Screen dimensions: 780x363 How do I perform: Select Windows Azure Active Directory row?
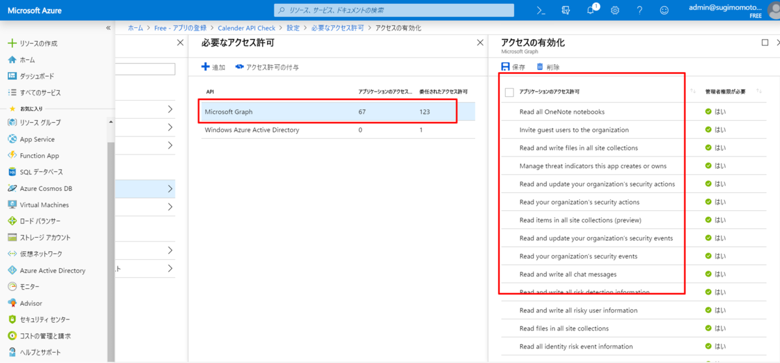tap(337, 130)
